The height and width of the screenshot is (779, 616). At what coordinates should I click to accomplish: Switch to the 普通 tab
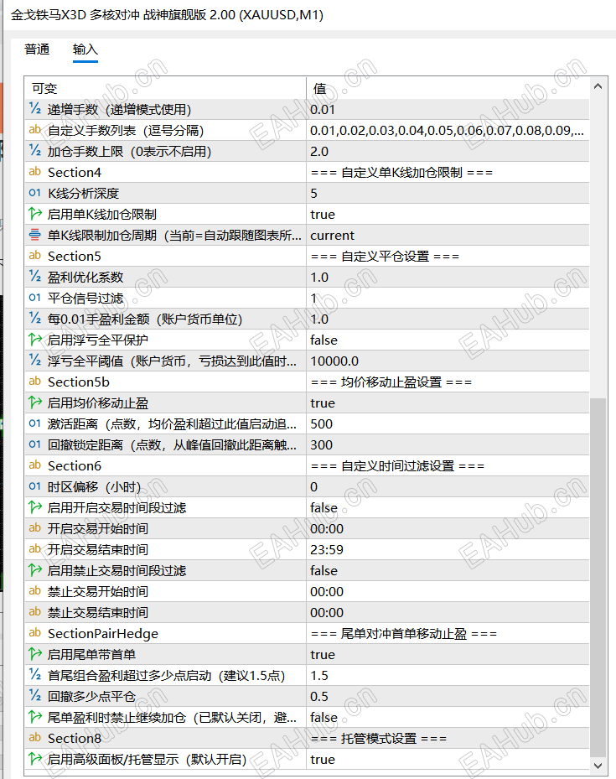pyautogui.click(x=37, y=49)
